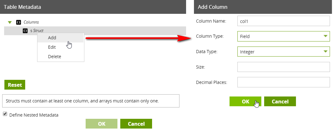This screenshot has height=132, width=335.
Task: Click the Columns struct braces icon
Action: coord(19,22)
